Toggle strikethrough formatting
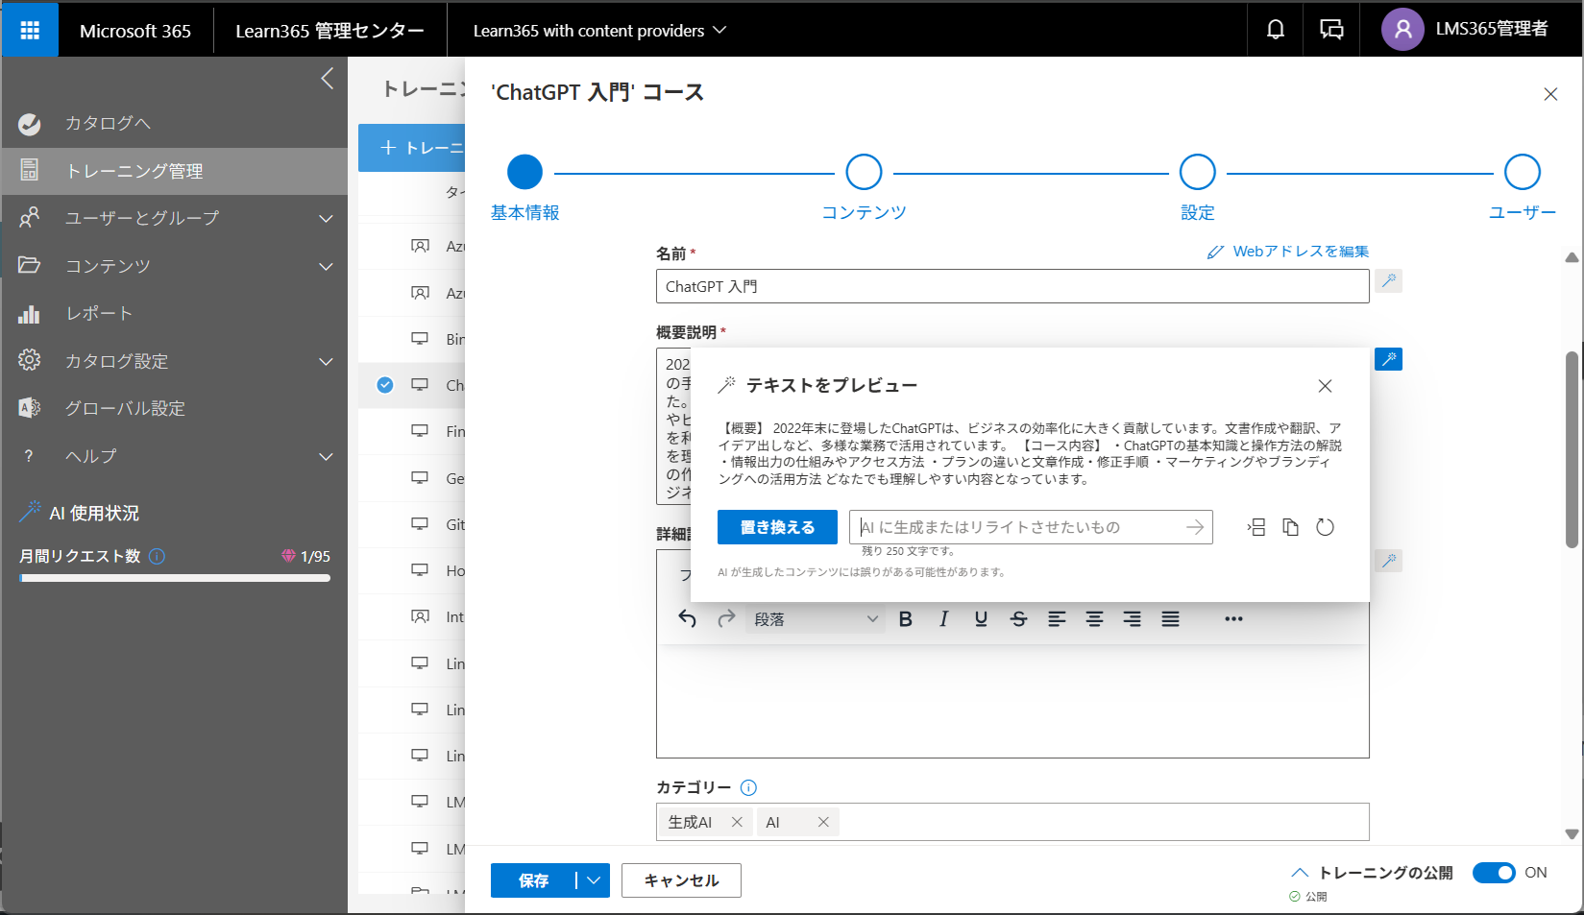The width and height of the screenshot is (1584, 915). tap(1019, 619)
